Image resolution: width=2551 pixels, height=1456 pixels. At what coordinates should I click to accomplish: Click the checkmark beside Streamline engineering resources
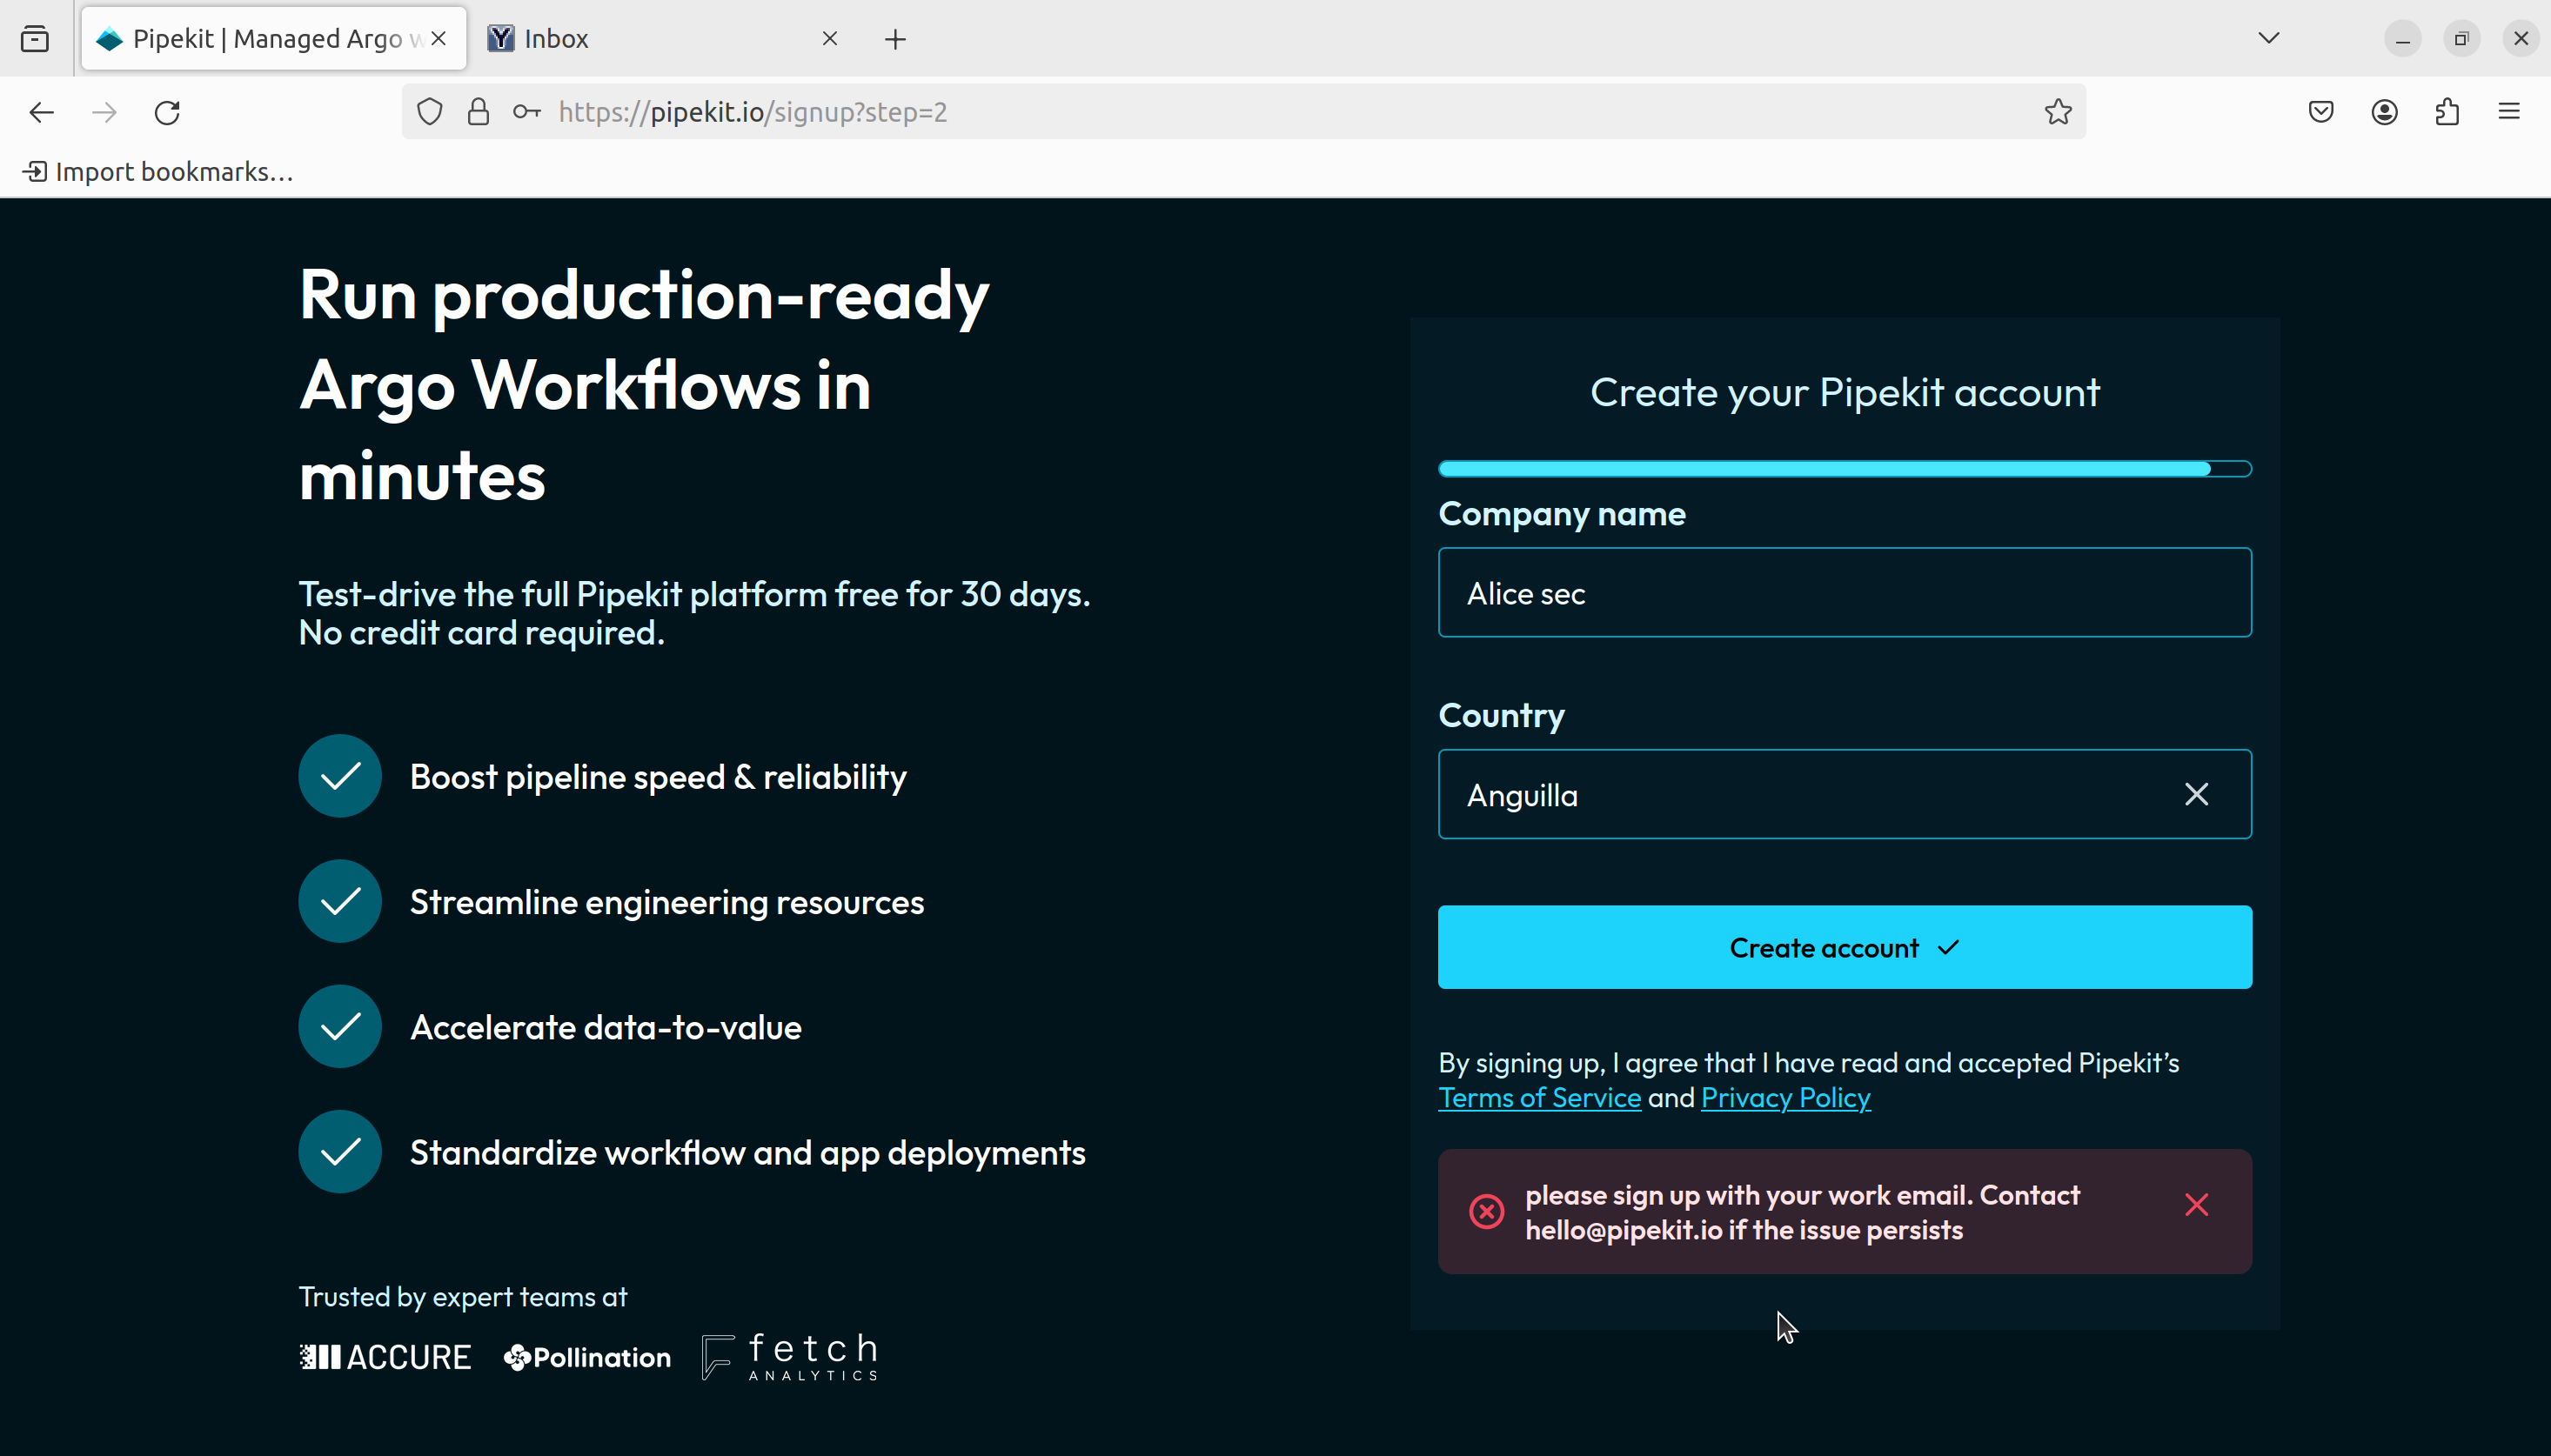click(340, 901)
